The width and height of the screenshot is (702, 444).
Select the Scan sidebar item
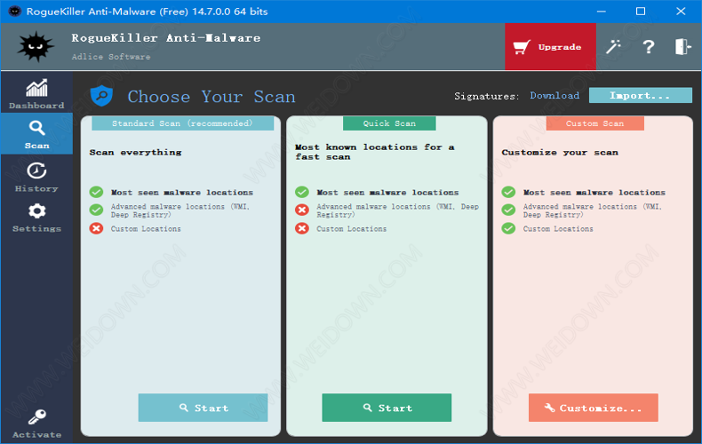coord(36,134)
